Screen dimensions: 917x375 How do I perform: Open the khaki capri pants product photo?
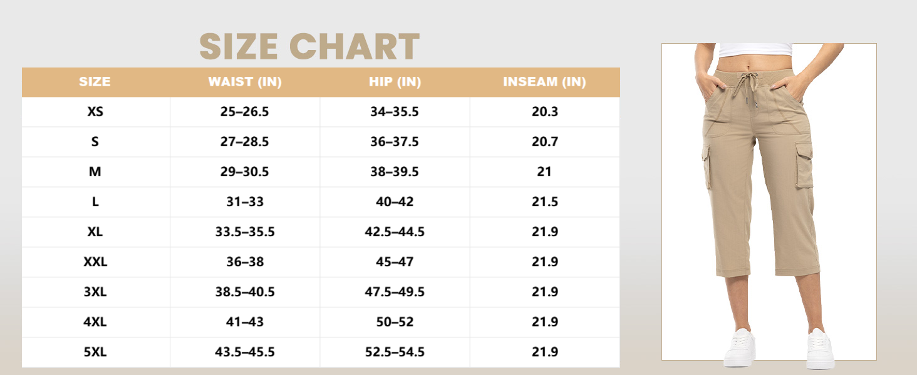pyautogui.click(x=769, y=201)
